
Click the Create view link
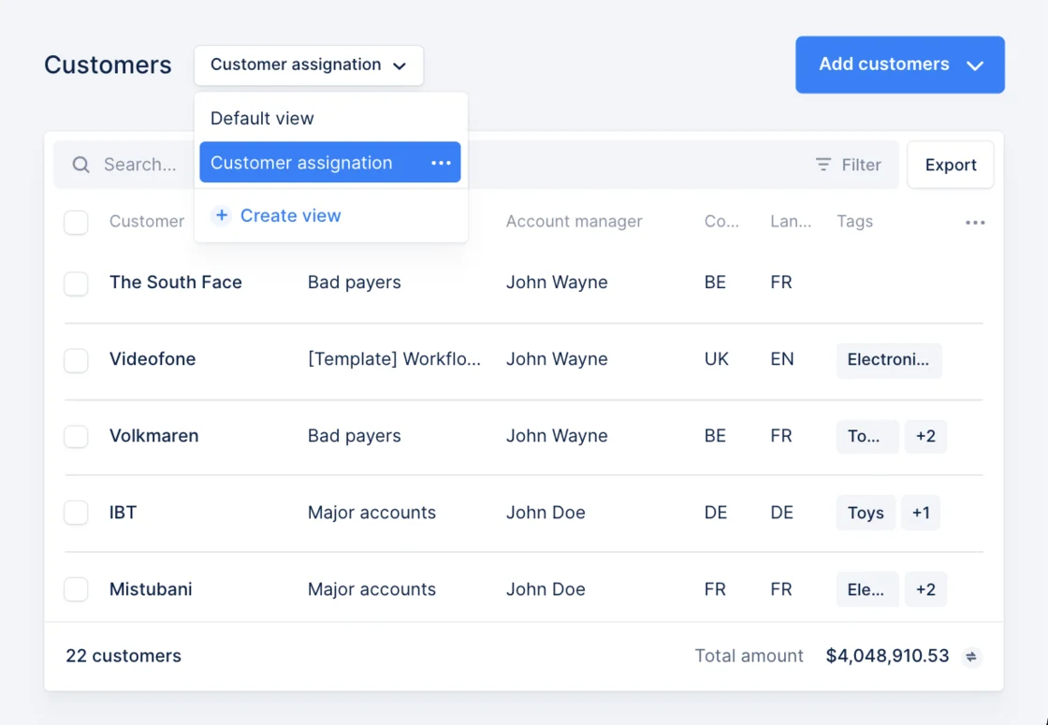point(291,215)
